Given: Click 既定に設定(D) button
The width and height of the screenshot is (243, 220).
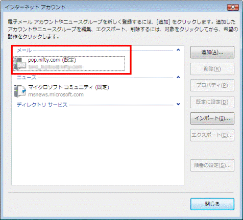Looking at the screenshot, I should (x=212, y=102).
